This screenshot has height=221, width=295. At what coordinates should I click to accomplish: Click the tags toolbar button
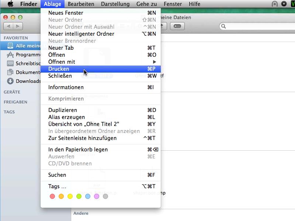point(177,26)
